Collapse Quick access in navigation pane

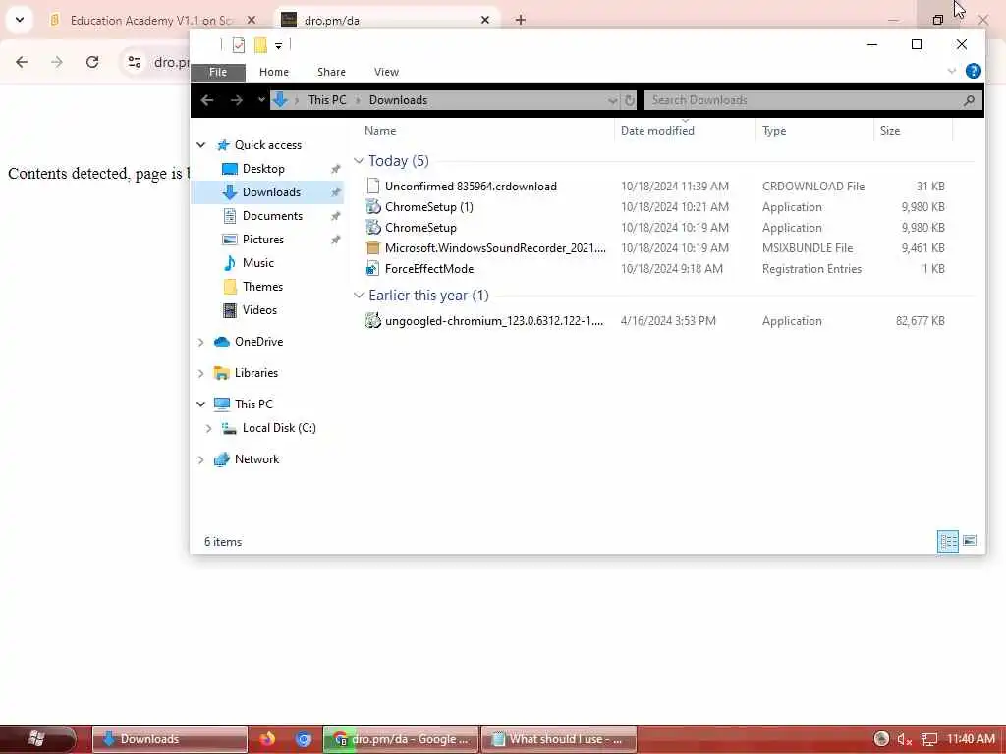coord(200,145)
